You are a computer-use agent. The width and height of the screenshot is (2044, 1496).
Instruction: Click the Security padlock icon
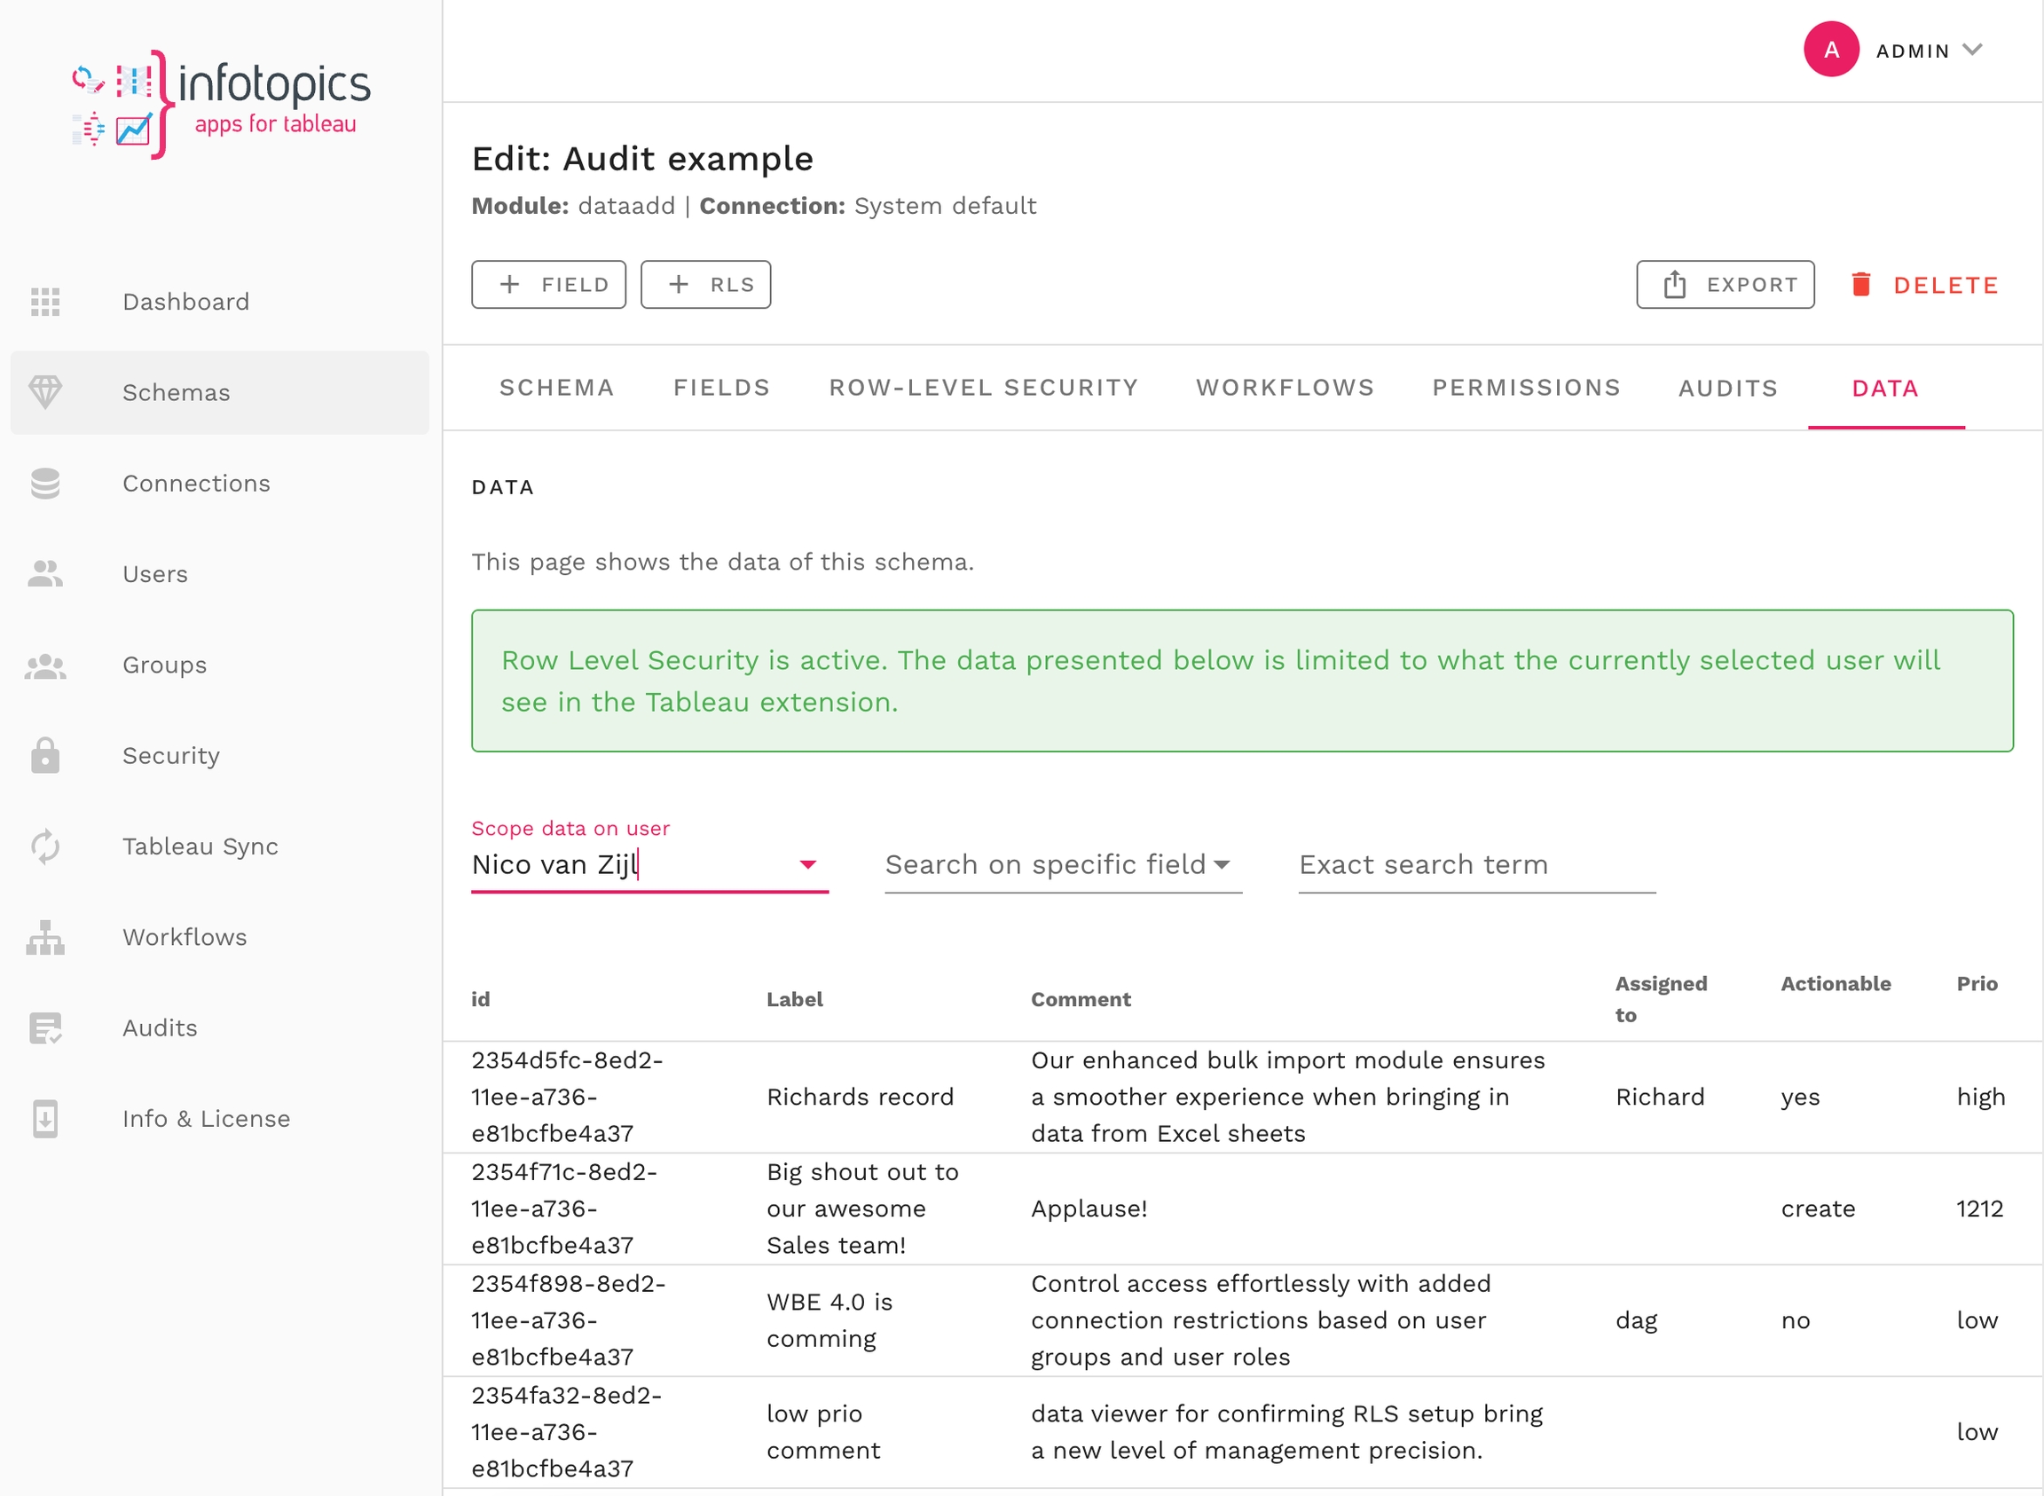[45, 755]
